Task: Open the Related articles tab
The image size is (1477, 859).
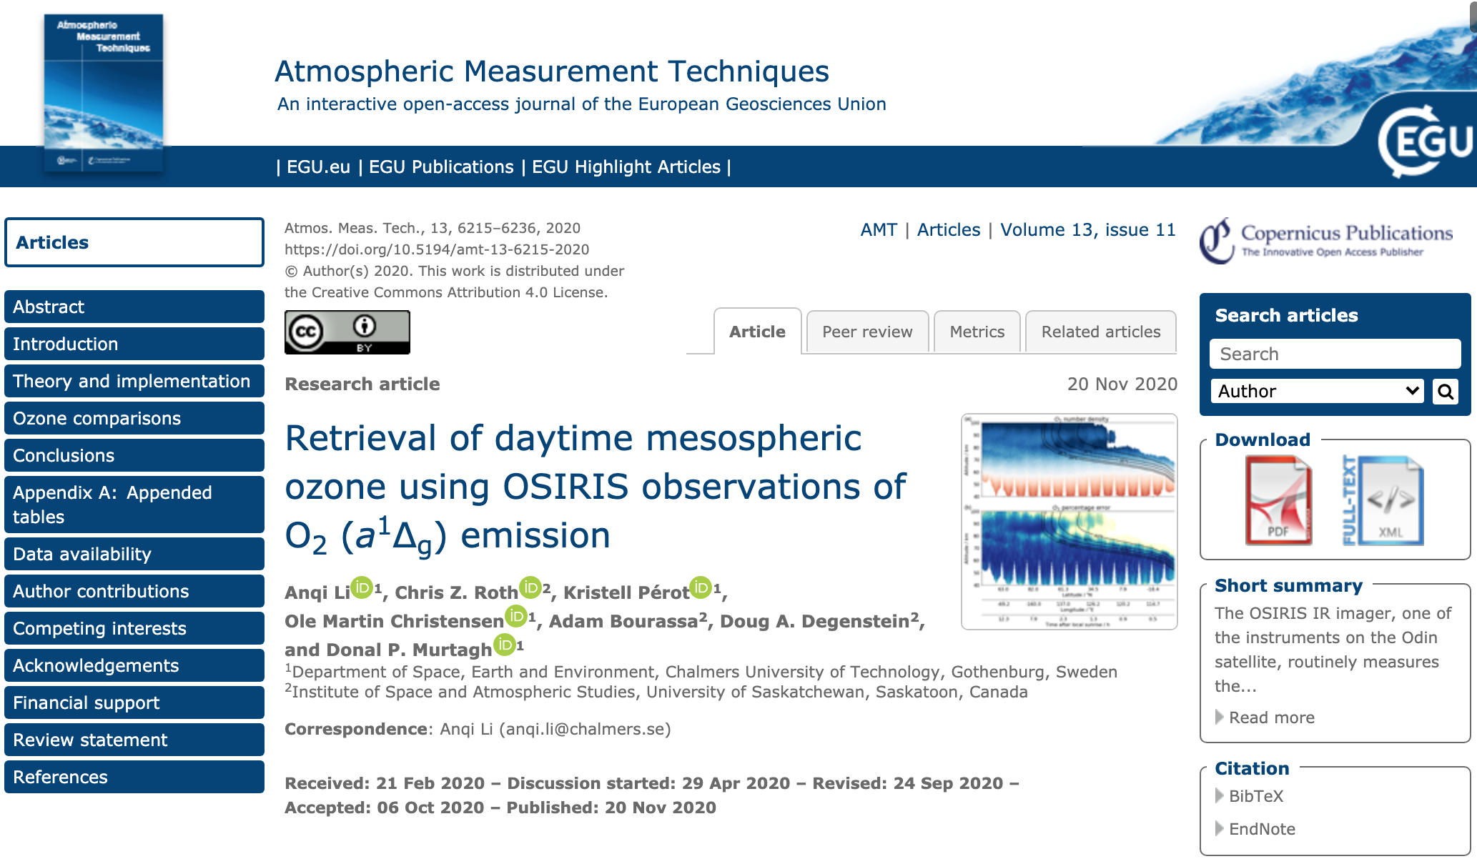Action: tap(1100, 332)
